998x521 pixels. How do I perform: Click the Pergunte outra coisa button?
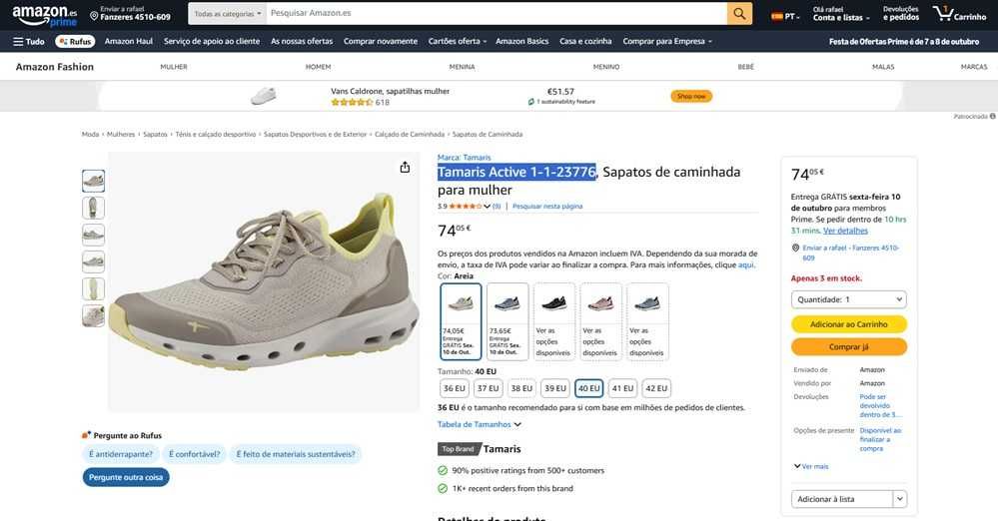126,477
